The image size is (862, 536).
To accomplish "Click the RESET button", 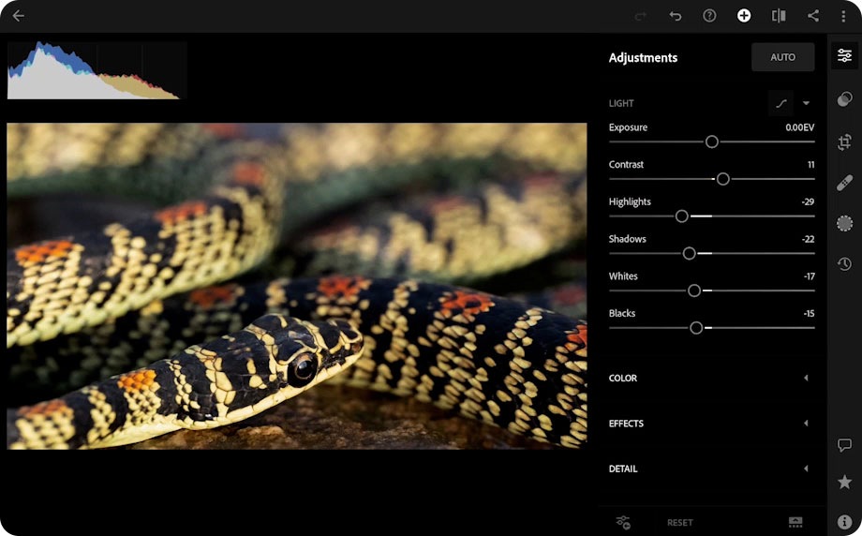I will click(680, 522).
